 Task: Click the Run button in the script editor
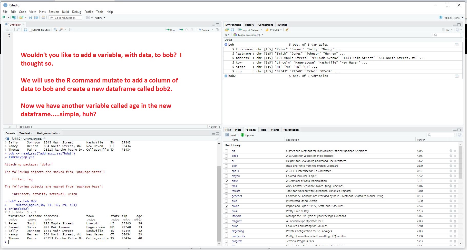(170, 30)
